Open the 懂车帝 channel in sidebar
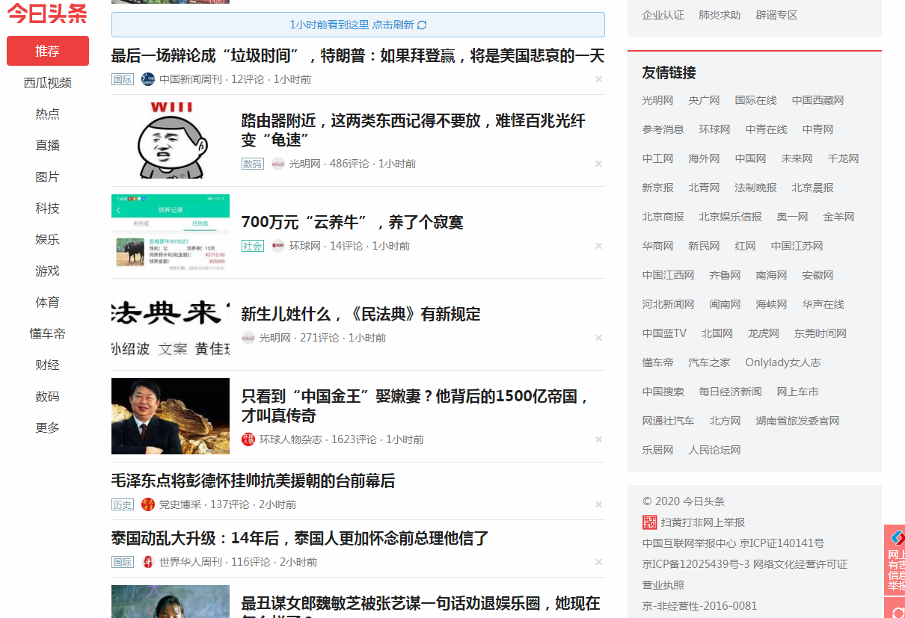 pos(48,334)
